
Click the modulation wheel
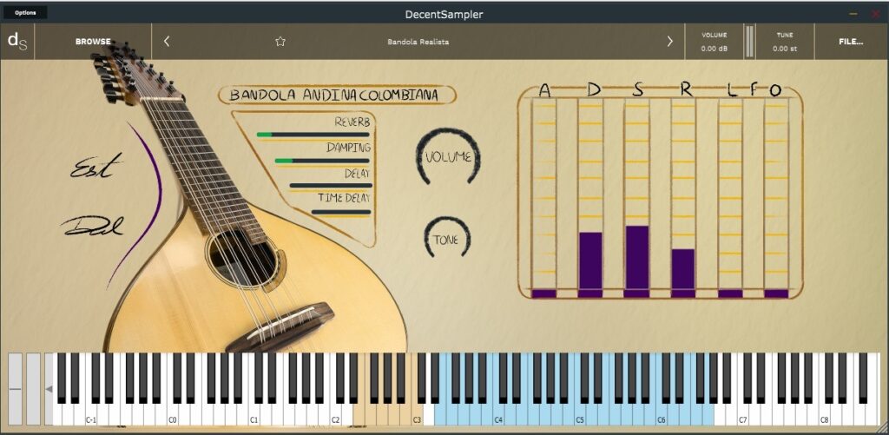34,389
